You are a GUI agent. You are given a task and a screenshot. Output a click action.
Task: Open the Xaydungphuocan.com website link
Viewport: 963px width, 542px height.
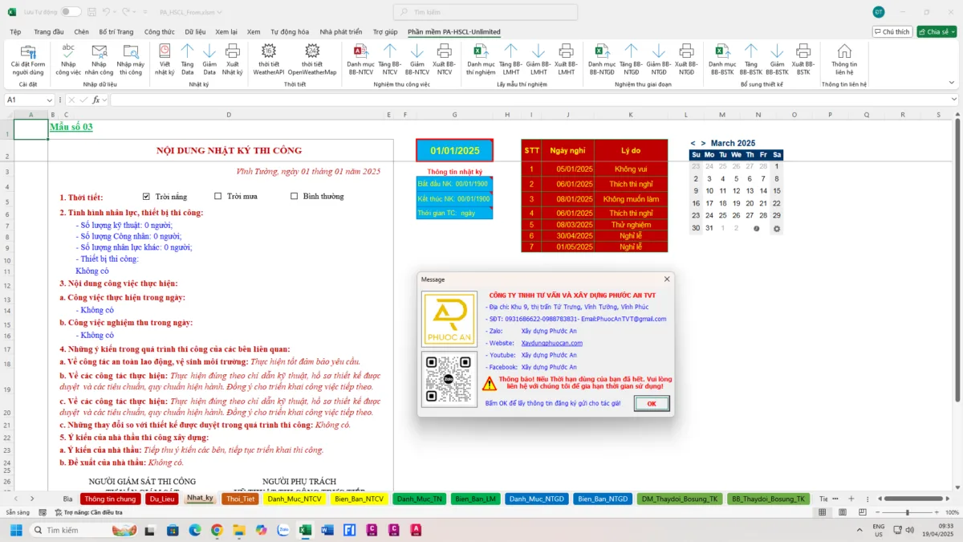[552, 343]
